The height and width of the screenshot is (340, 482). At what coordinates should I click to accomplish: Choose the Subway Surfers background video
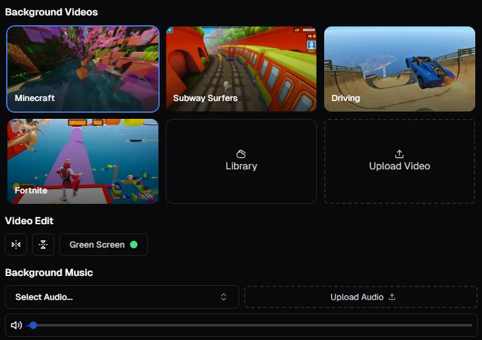pyautogui.click(x=241, y=69)
